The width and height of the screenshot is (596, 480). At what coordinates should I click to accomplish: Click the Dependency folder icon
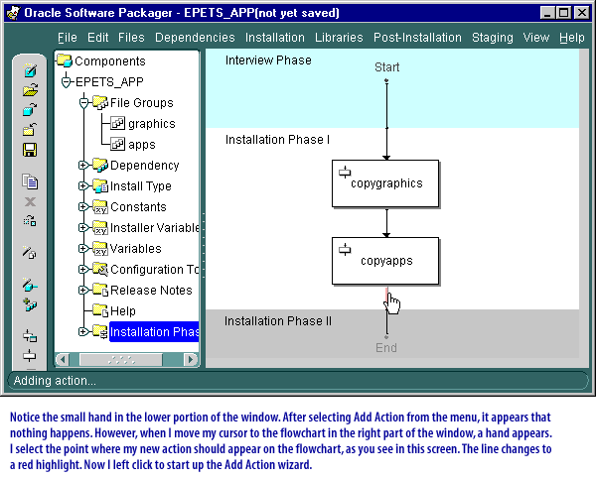click(x=100, y=165)
